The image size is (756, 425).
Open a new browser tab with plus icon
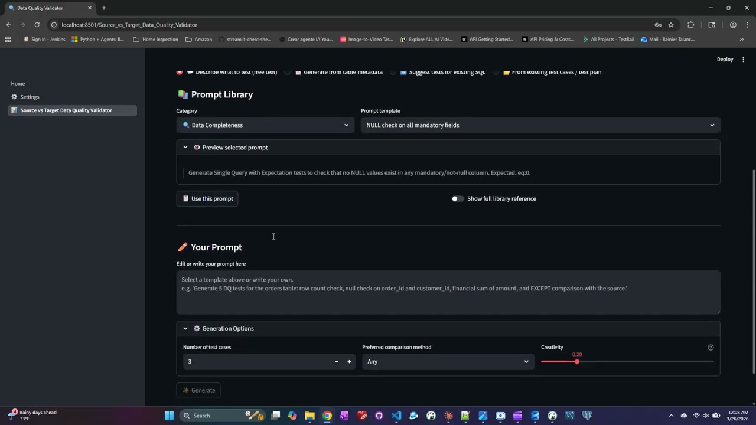coord(104,8)
